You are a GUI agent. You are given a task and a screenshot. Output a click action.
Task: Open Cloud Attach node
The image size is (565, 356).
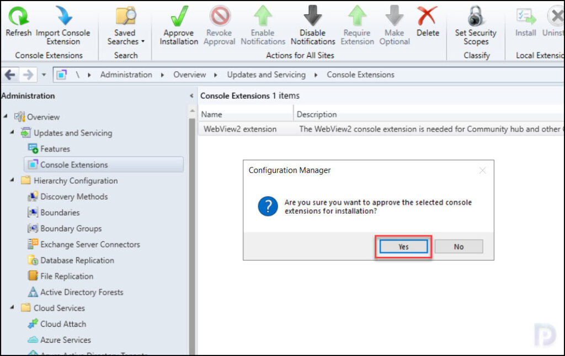pyautogui.click(x=63, y=324)
